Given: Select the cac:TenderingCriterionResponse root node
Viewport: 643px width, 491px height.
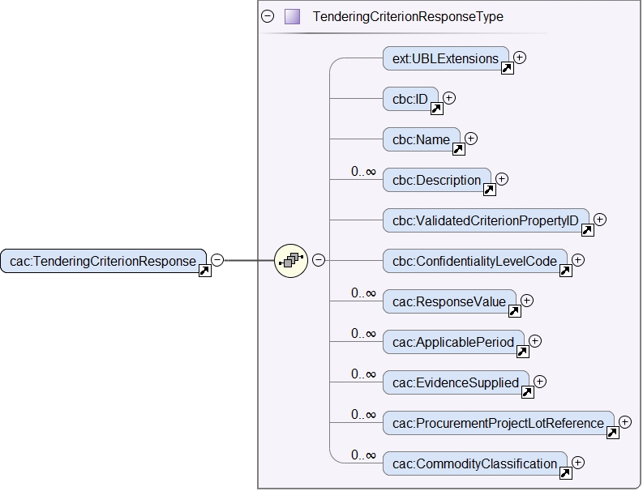Looking at the screenshot, I should coord(102,261).
